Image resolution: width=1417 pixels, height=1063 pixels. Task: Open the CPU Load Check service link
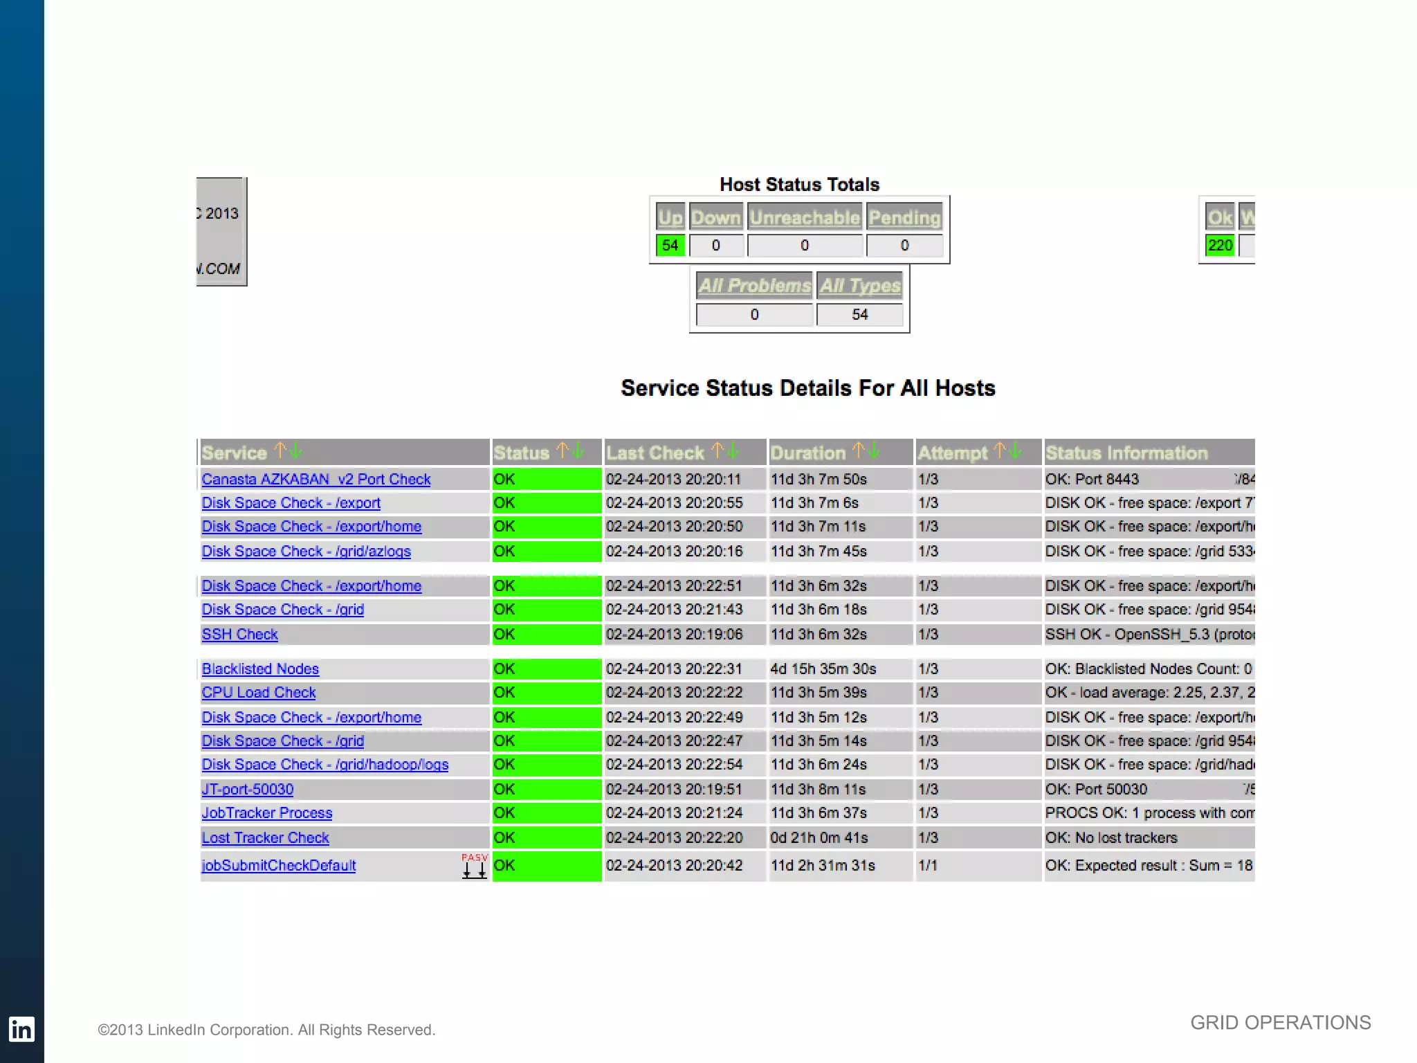259,693
